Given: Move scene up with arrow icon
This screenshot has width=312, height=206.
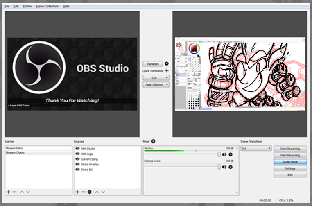Looking at the screenshot, I should [x=22, y=192].
